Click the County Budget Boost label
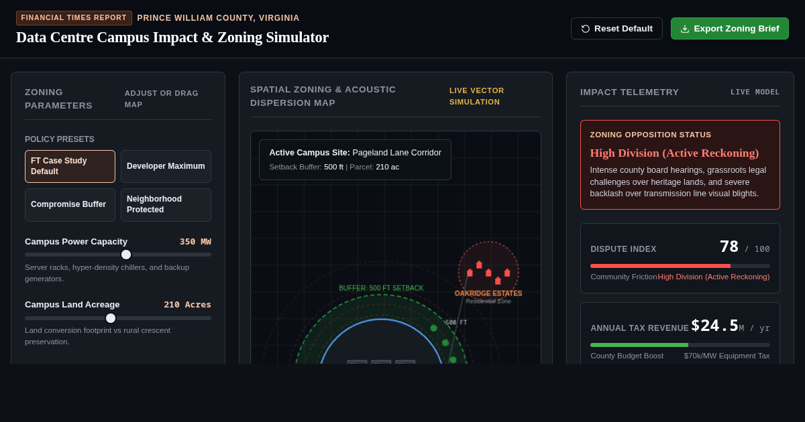The width and height of the screenshot is (805, 422). point(627,356)
